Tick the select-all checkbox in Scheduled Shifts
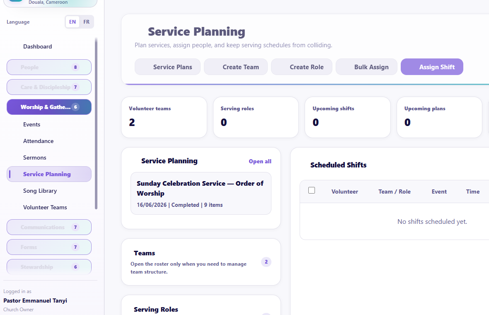 click(x=312, y=190)
